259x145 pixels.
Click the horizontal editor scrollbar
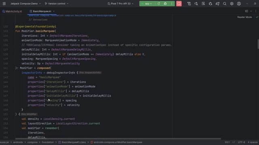tap(118, 139)
